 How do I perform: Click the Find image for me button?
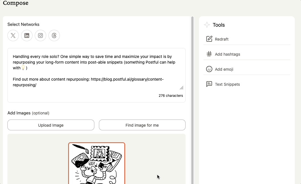click(142, 125)
